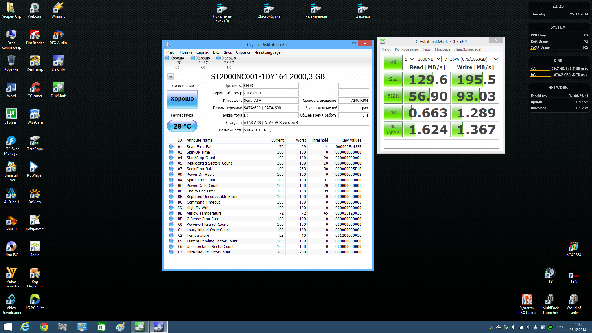Open Google Chrome from the taskbar

click(44, 327)
